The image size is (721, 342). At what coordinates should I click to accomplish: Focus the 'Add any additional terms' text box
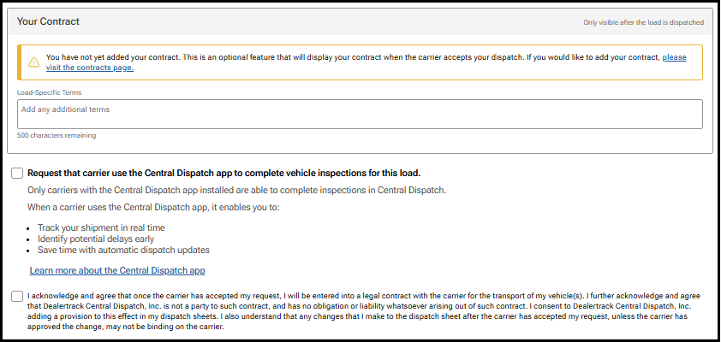[360, 114]
